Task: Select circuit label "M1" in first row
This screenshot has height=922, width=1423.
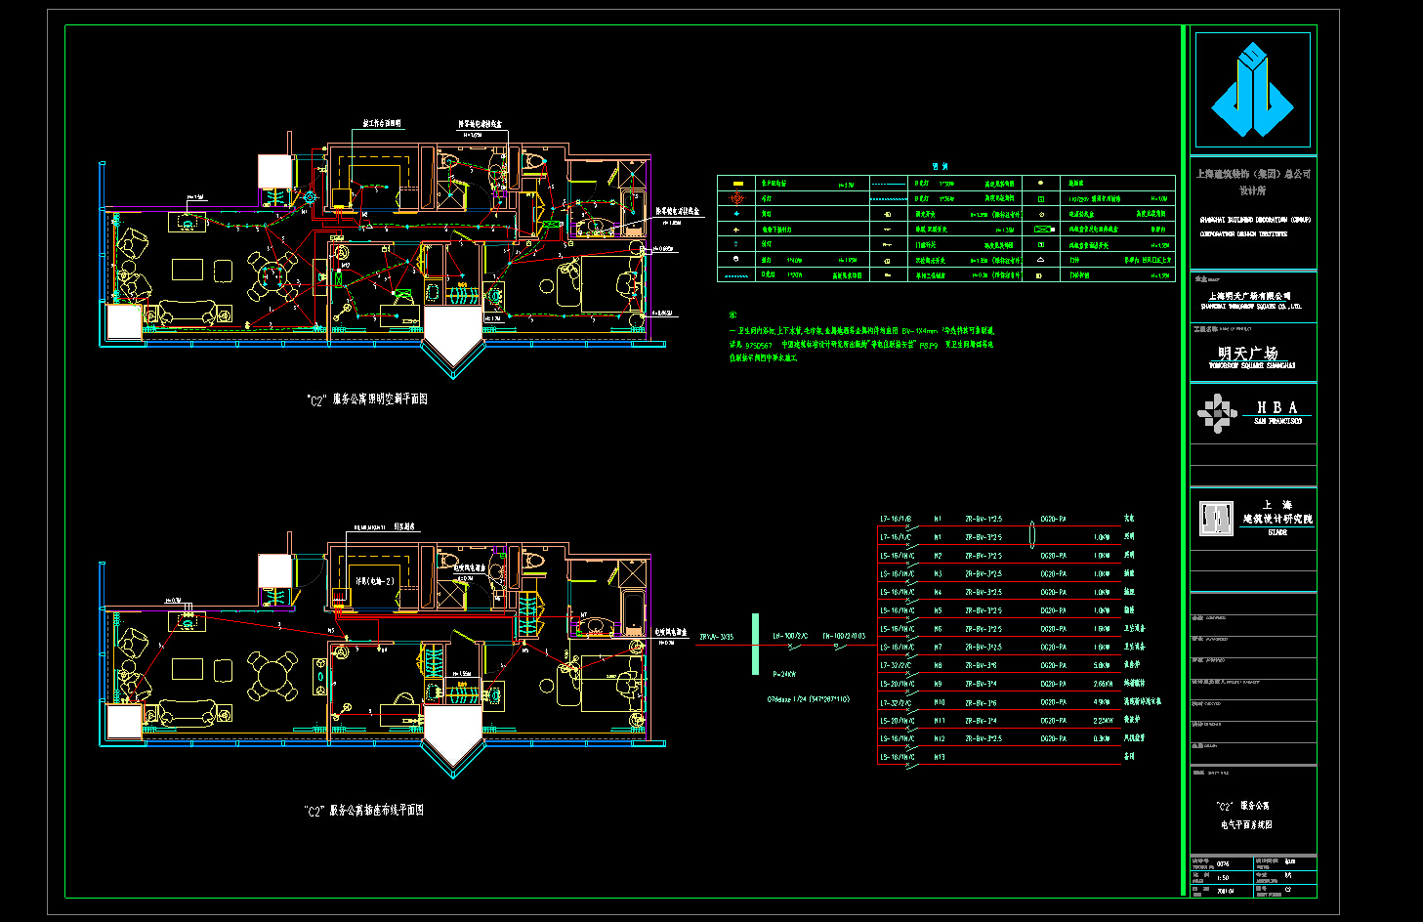Action: (938, 519)
